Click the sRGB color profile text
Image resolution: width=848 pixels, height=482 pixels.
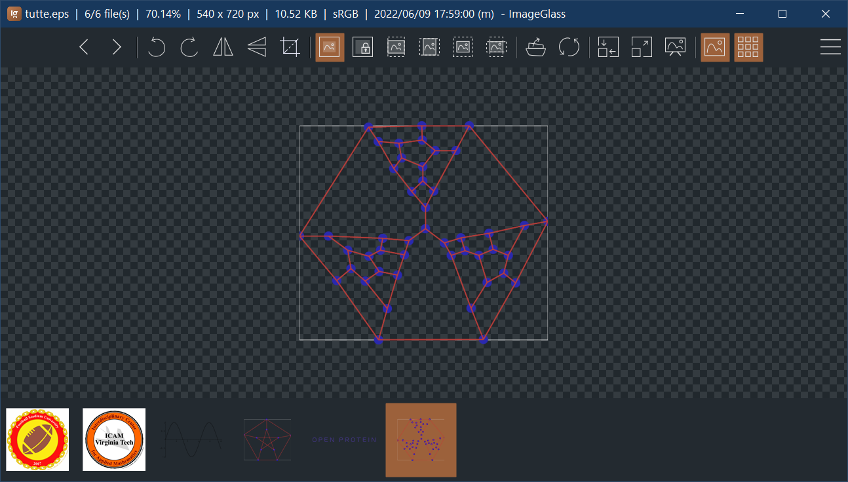[345, 14]
